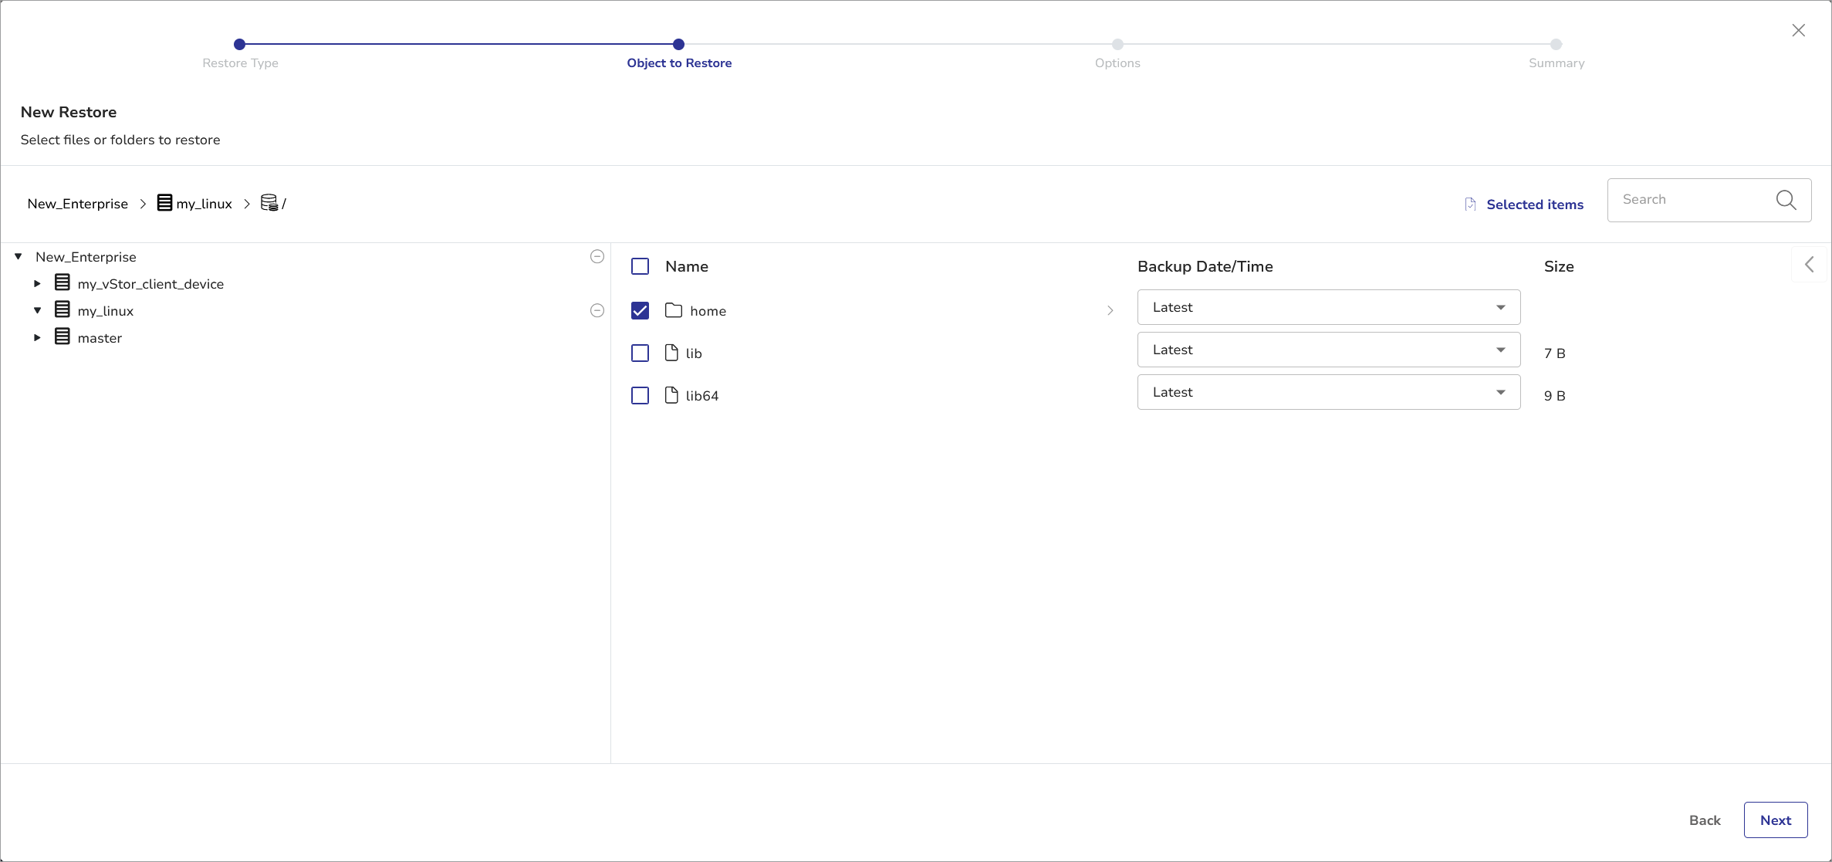Click the home folder icon

point(674,310)
